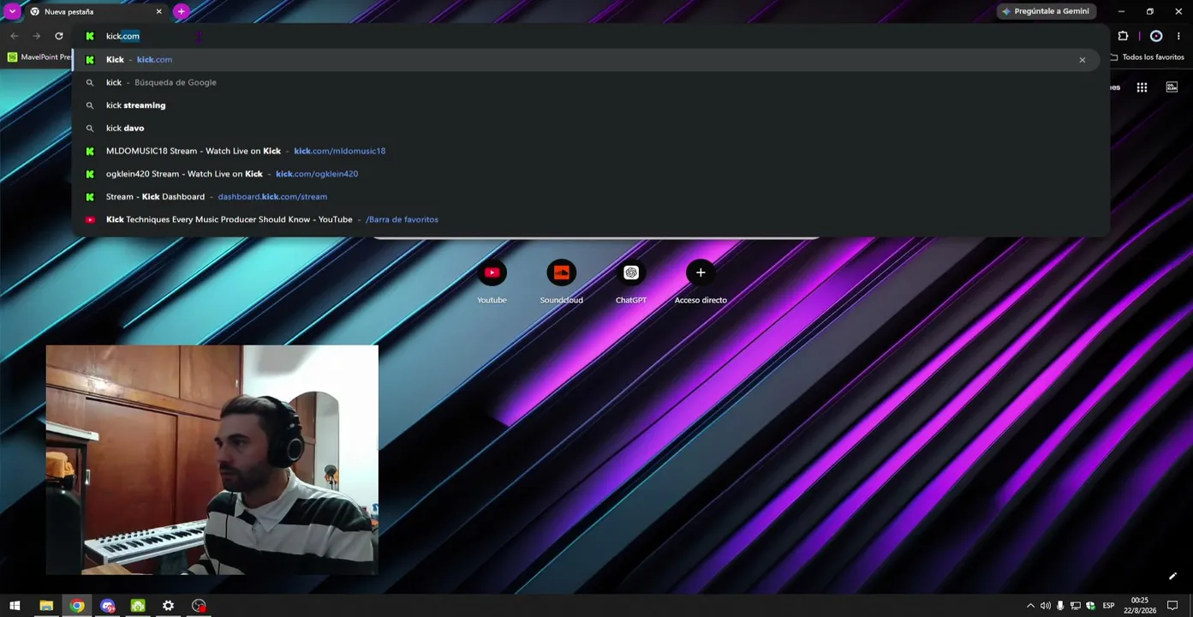Image resolution: width=1193 pixels, height=617 pixels.
Task: Open the clock and date flyout
Action: click(1139, 606)
